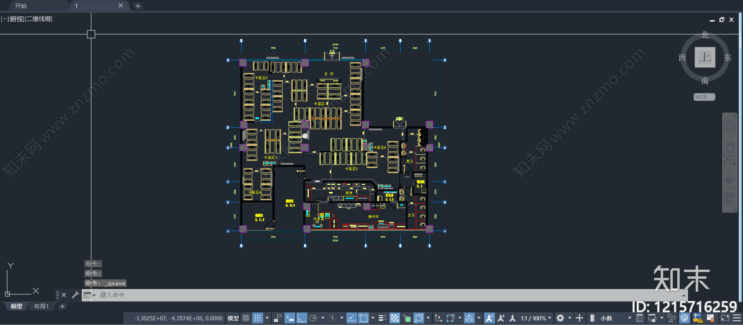
Task: Toggle polar tracking icon
Action: [313, 318]
